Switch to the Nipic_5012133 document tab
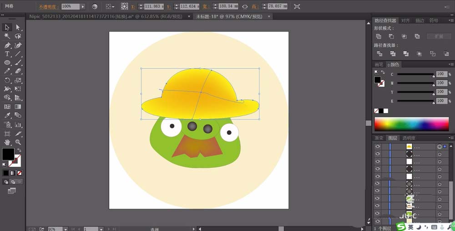This screenshot has height=231, width=455. click(106, 16)
